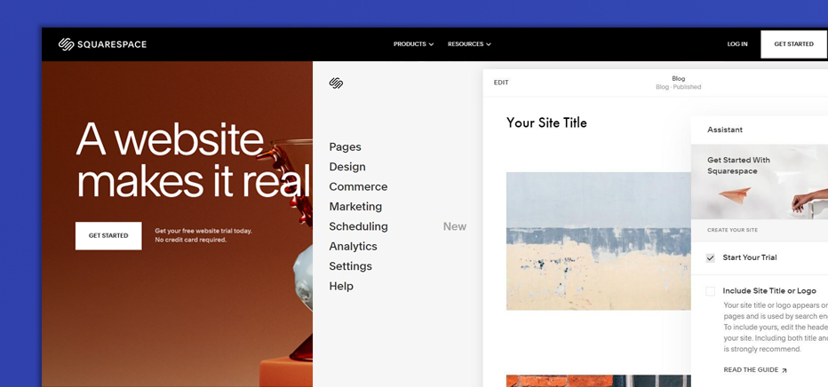Click the Assistant panel header
The height and width of the screenshot is (387, 828).
tap(760, 130)
